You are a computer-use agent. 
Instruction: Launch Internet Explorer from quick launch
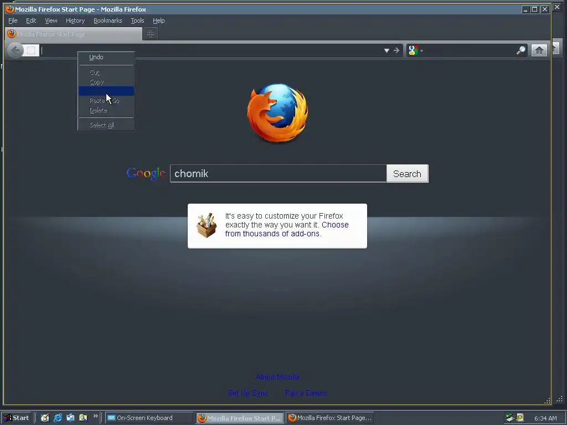tap(58, 418)
